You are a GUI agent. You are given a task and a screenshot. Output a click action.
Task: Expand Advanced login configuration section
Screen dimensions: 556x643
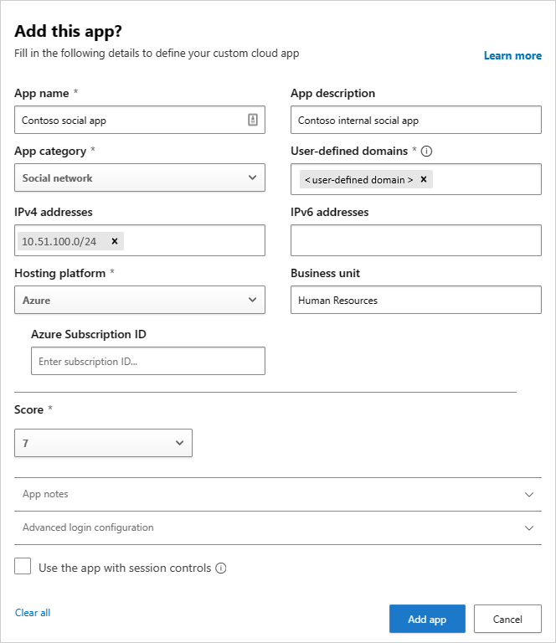[278, 527]
